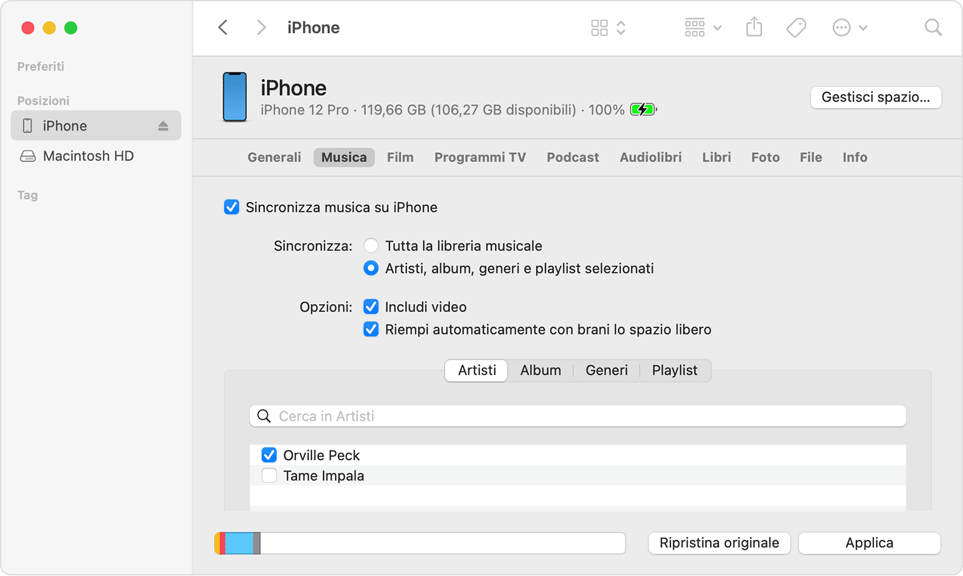Click the Orville Peck artist name
The width and height of the screenshot is (963, 576).
click(322, 455)
